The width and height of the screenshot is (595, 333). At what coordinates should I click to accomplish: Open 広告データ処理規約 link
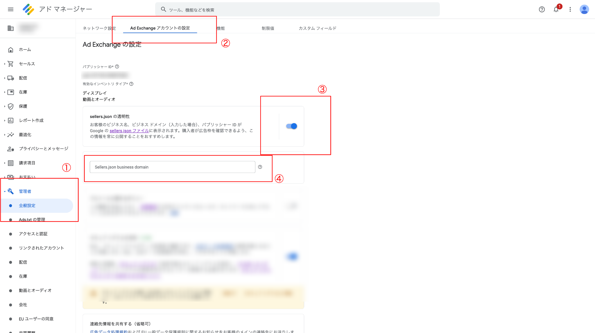tap(109, 331)
